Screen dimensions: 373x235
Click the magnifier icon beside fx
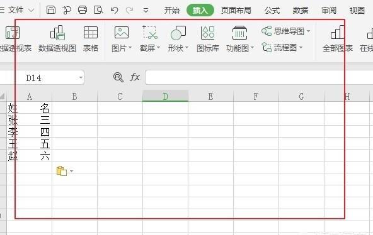[x=118, y=77]
